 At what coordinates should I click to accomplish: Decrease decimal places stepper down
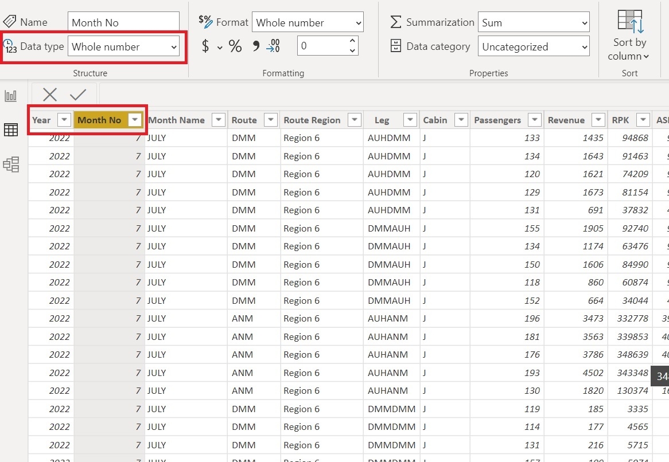[352, 50]
